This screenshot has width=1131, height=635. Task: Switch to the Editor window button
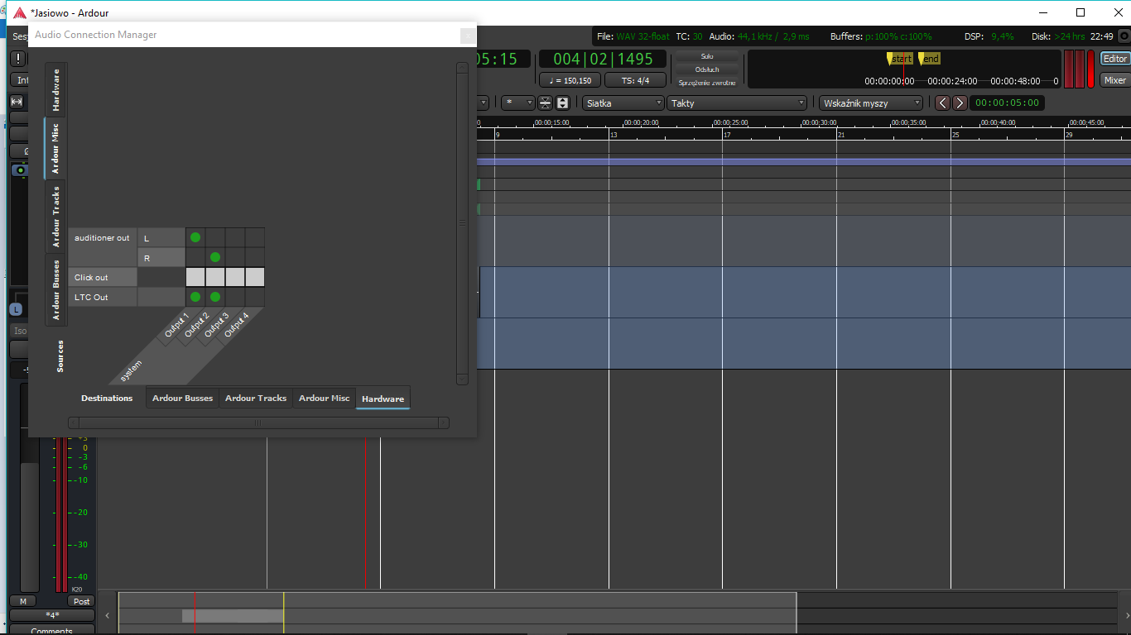1115,59
